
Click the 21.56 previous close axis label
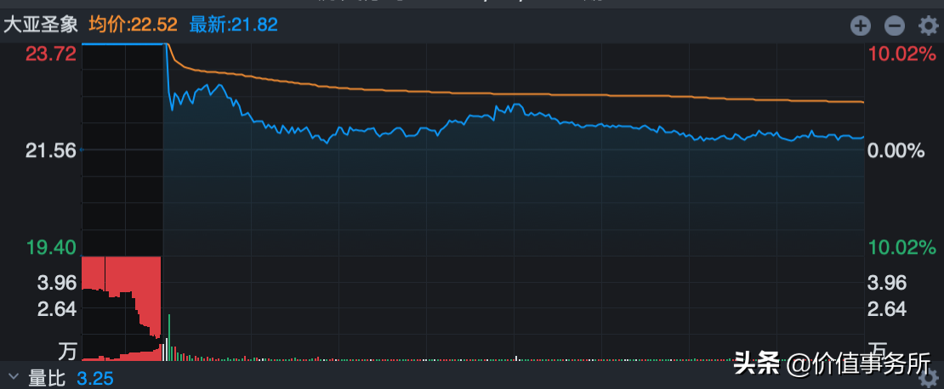[50, 150]
